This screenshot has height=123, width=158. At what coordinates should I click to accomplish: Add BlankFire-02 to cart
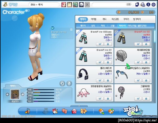click(138, 44)
